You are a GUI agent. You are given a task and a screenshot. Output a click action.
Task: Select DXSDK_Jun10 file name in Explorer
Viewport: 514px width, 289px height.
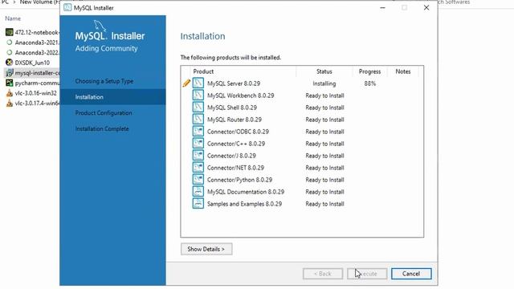click(32, 63)
